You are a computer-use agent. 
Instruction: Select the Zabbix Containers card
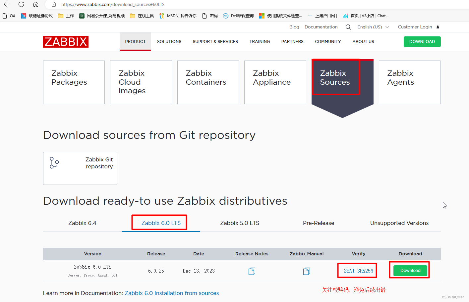tap(208, 82)
